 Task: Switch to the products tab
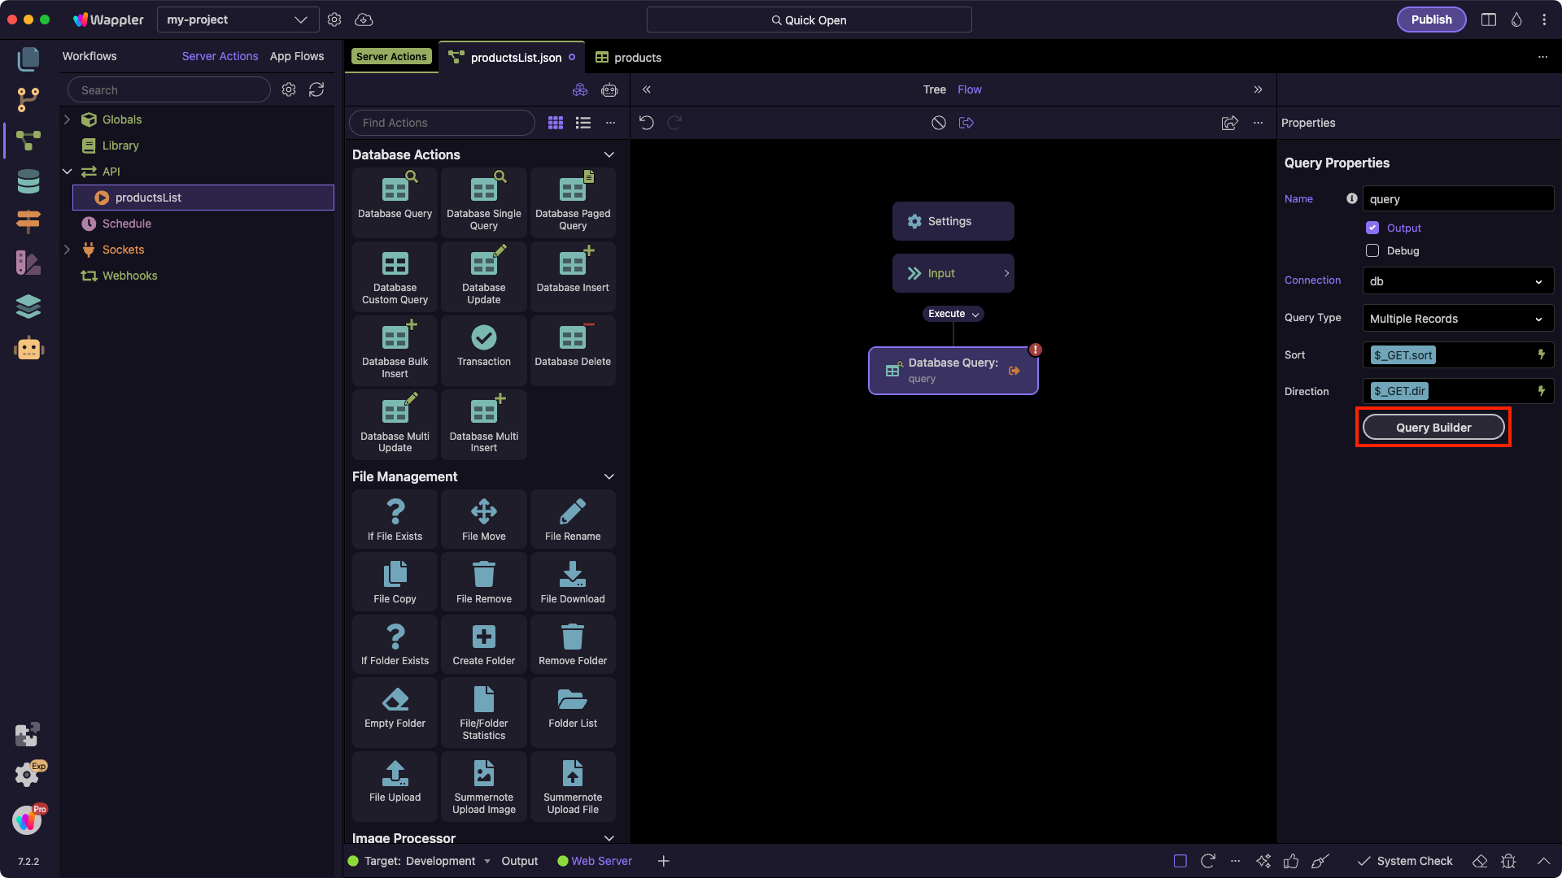click(x=628, y=58)
